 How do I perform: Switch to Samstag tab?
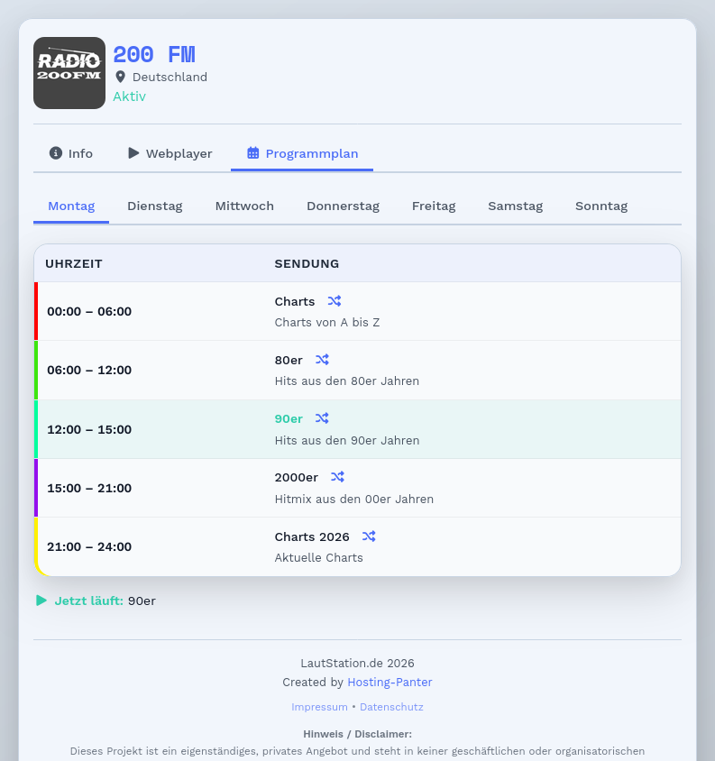(516, 206)
